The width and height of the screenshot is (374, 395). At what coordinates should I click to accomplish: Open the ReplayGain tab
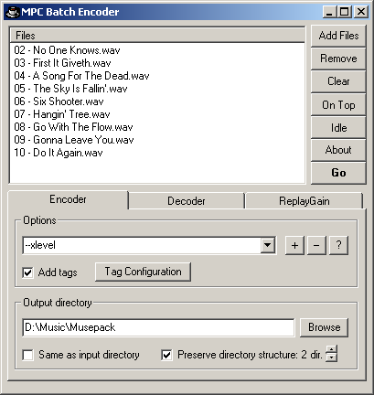(x=305, y=201)
